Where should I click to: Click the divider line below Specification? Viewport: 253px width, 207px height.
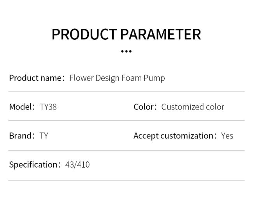[126, 180]
